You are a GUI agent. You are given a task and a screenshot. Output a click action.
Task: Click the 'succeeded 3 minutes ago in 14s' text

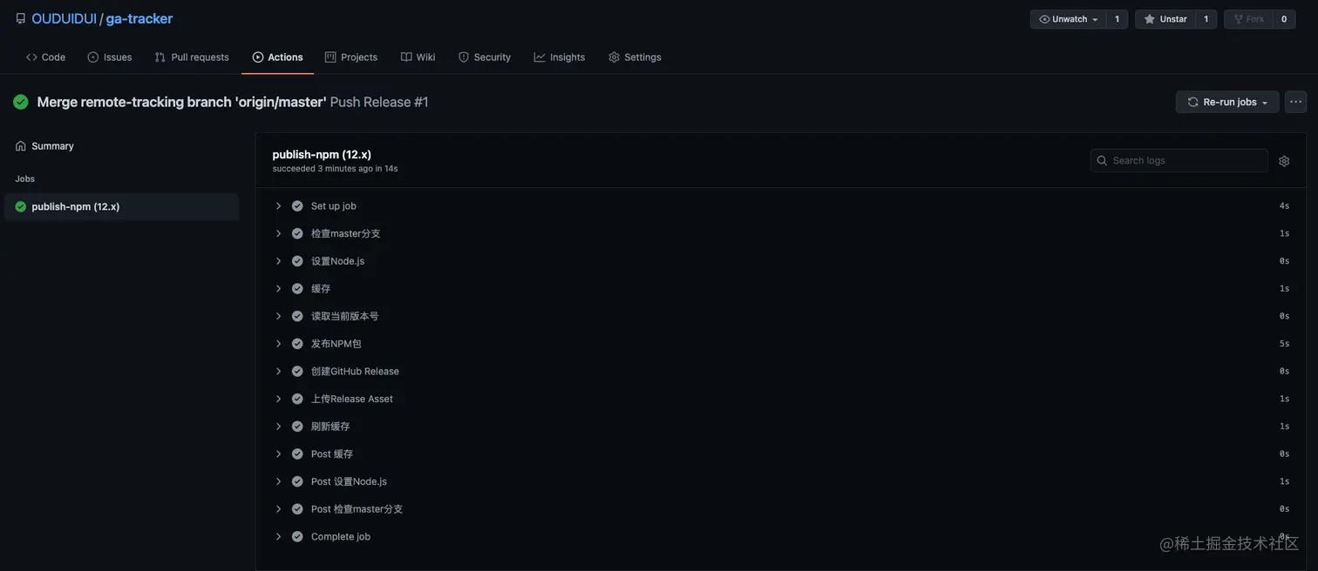pyautogui.click(x=335, y=169)
